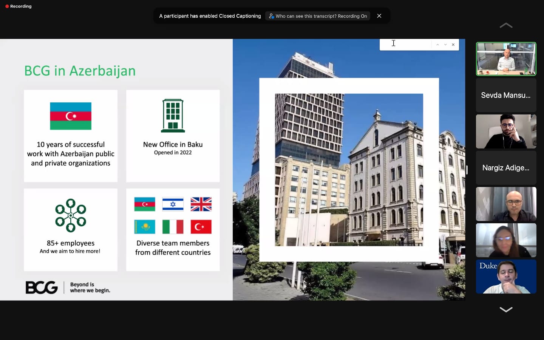Click '85+ employees' text
The image size is (544, 340).
pos(71,243)
